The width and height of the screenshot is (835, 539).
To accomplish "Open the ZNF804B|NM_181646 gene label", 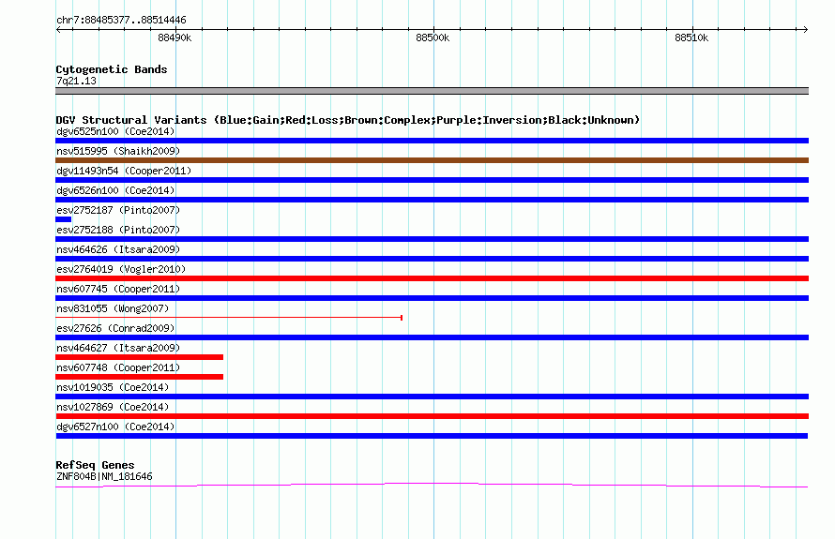I will [x=104, y=477].
